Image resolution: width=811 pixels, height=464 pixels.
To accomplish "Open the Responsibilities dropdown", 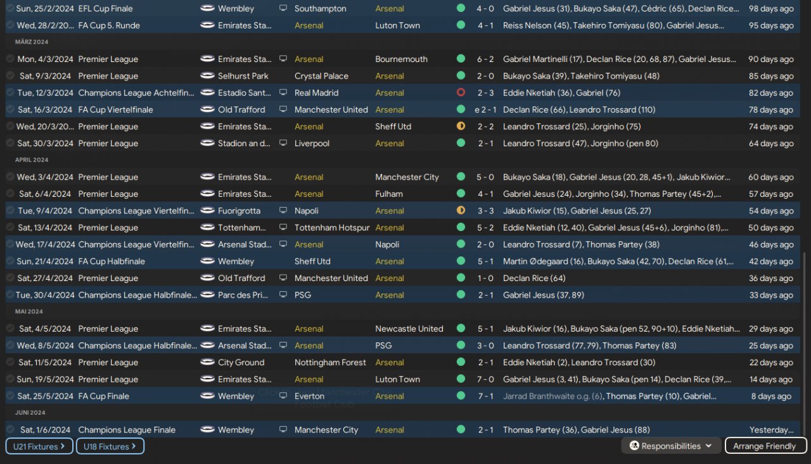I will [x=671, y=446].
